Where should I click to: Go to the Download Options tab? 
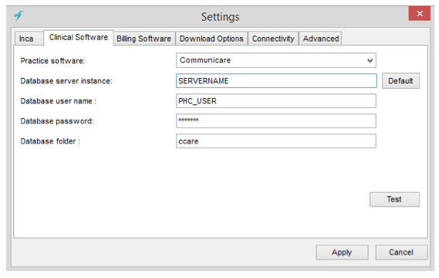(x=211, y=39)
